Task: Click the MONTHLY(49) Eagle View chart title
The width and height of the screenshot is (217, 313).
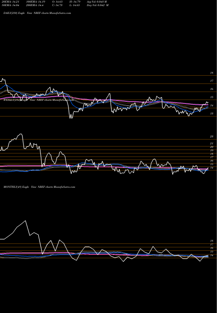Action: click(39, 187)
